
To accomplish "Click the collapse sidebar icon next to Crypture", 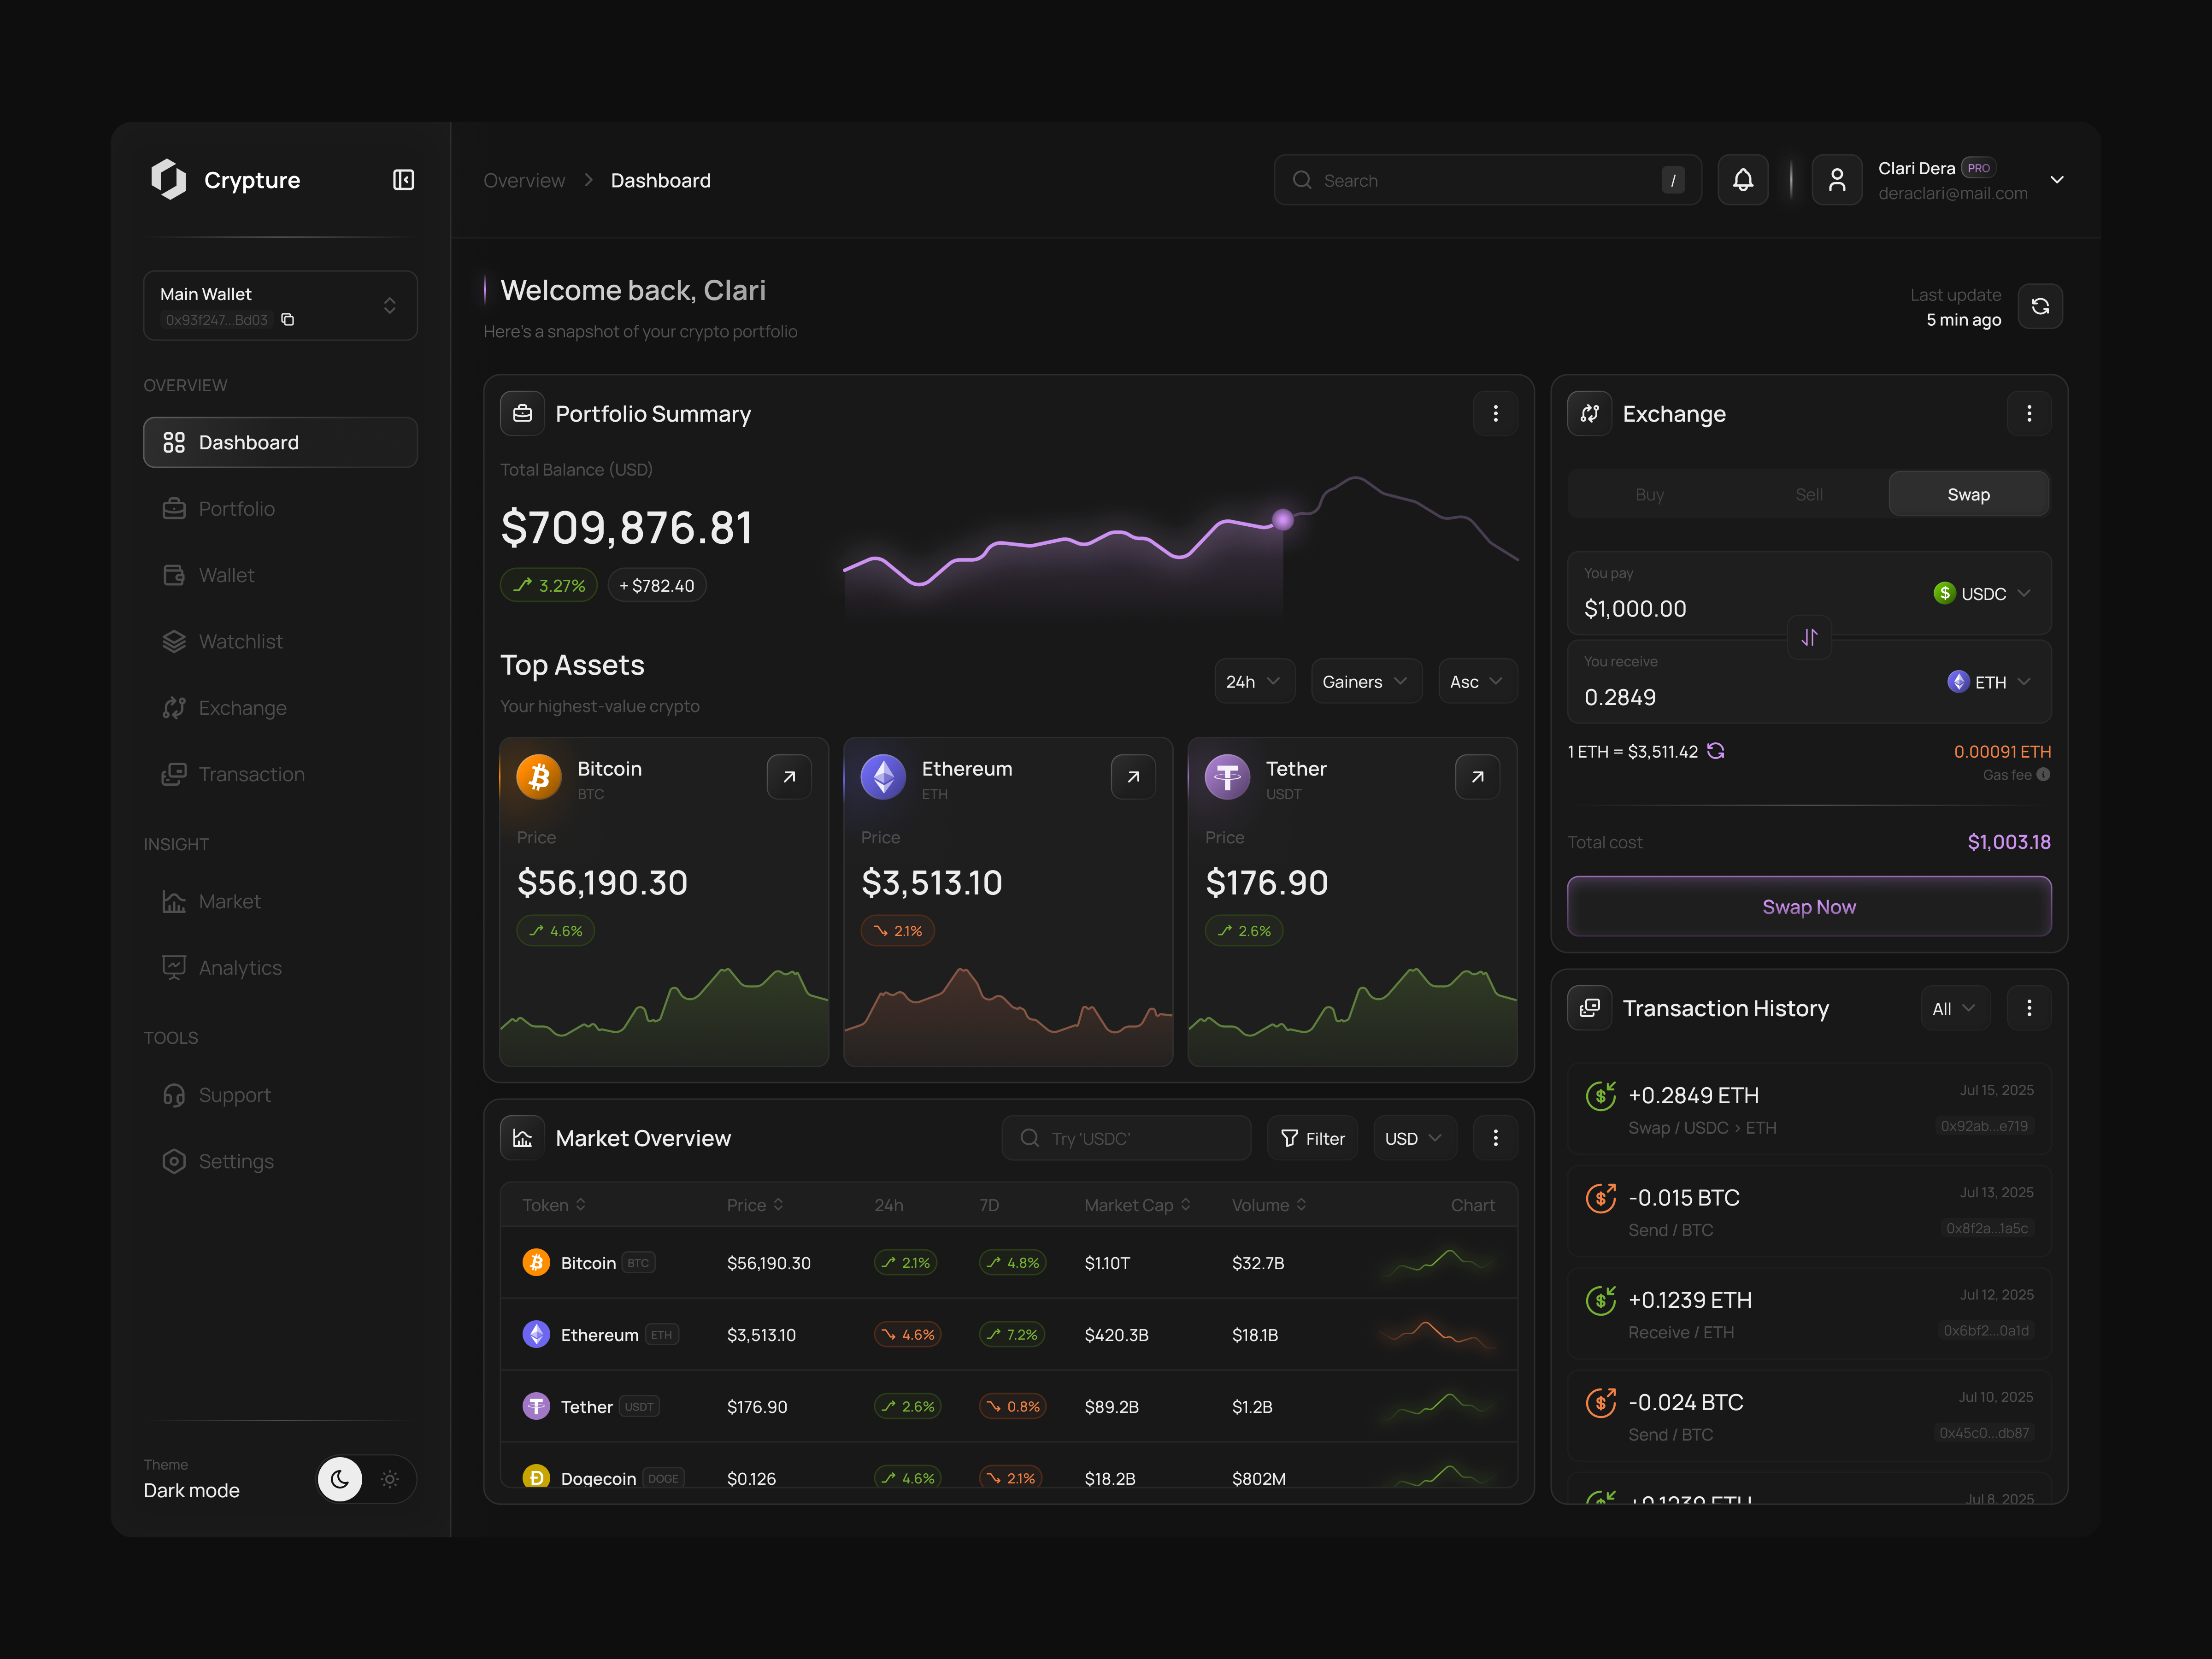I will pos(403,180).
